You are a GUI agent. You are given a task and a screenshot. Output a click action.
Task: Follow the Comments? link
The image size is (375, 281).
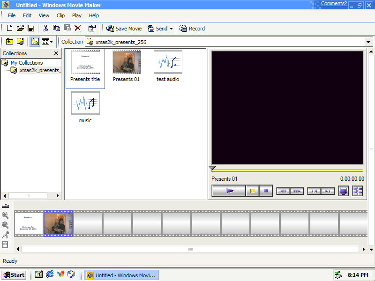334,3
